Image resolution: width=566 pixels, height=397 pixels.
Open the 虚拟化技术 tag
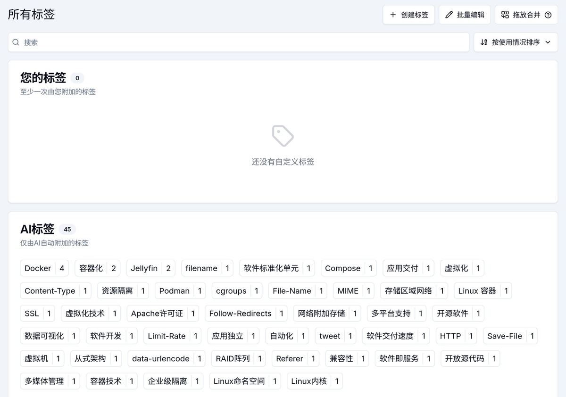91,314
